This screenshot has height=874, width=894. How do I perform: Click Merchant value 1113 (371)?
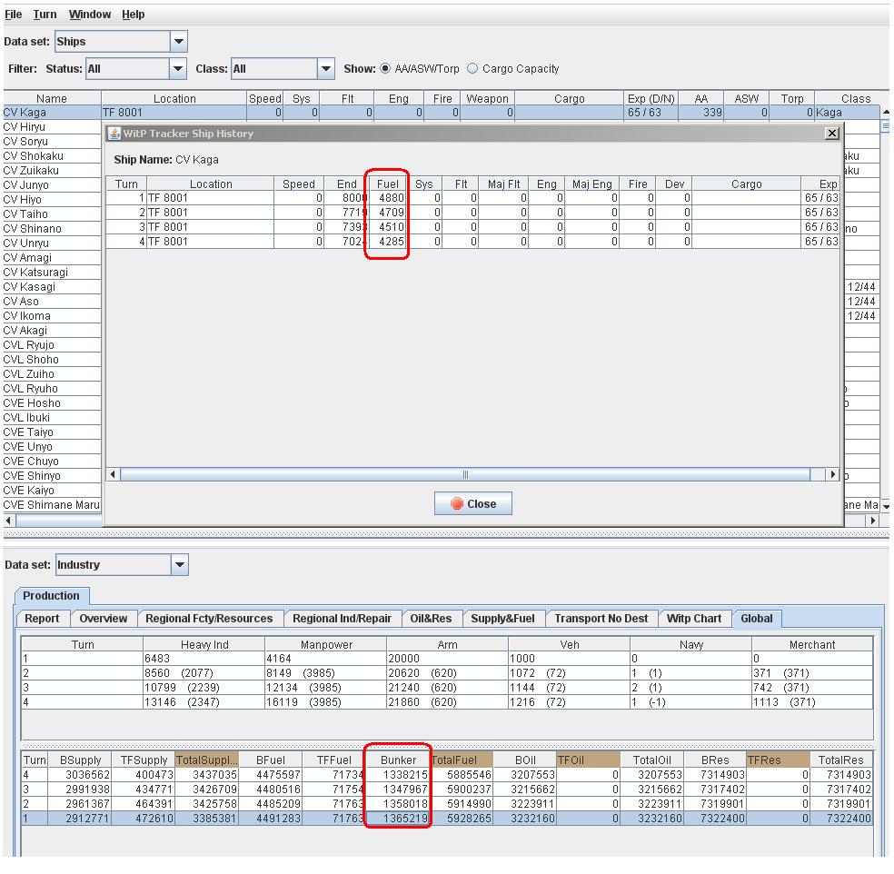[812, 702]
